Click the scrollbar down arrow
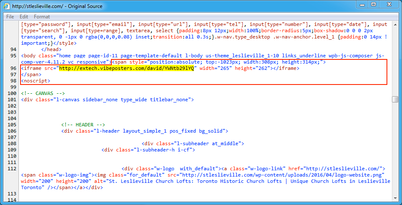 click(395, 201)
